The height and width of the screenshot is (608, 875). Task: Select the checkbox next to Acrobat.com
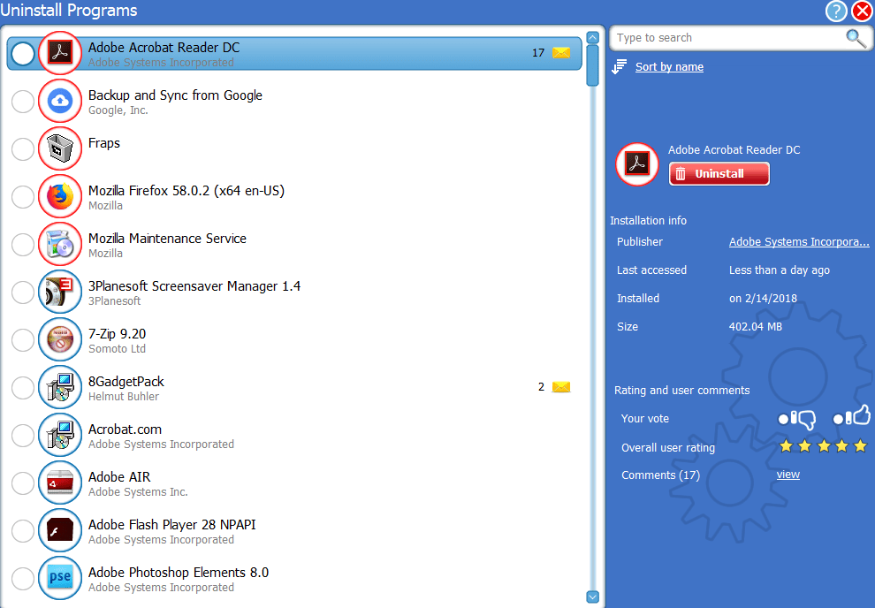click(23, 436)
